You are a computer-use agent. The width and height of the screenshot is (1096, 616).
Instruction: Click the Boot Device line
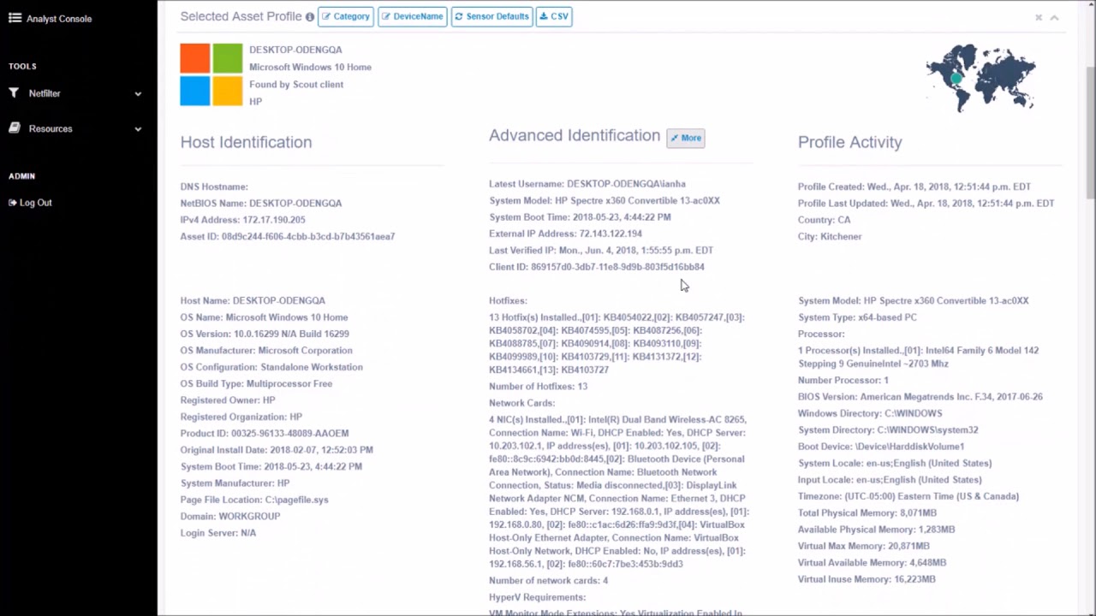(881, 447)
